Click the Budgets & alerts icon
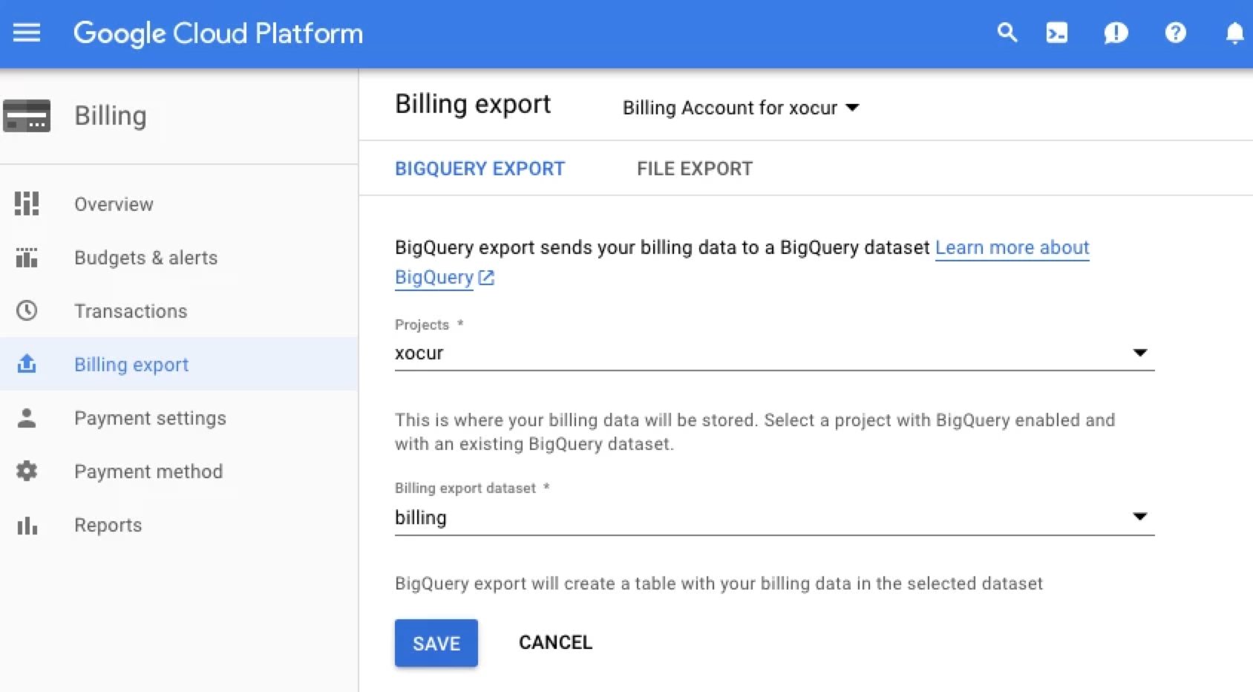This screenshot has width=1253, height=692. pyautogui.click(x=27, y=258)
